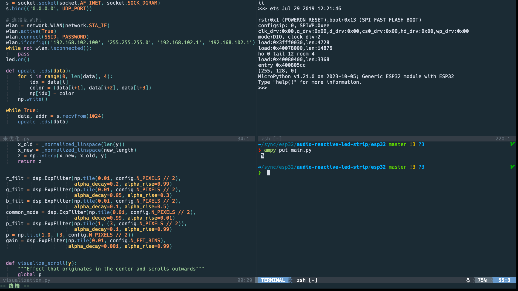The width and height of the screenshot is (518, 291).
Task: Click the 'wlan.active(True)' line
Action: coord(31,31)
